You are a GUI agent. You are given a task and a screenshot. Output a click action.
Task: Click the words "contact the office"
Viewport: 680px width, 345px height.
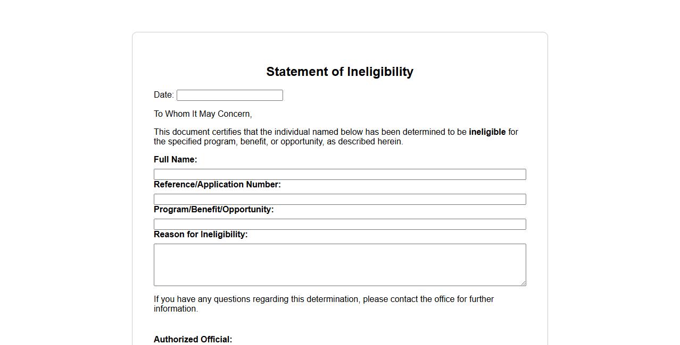(422, 299)
